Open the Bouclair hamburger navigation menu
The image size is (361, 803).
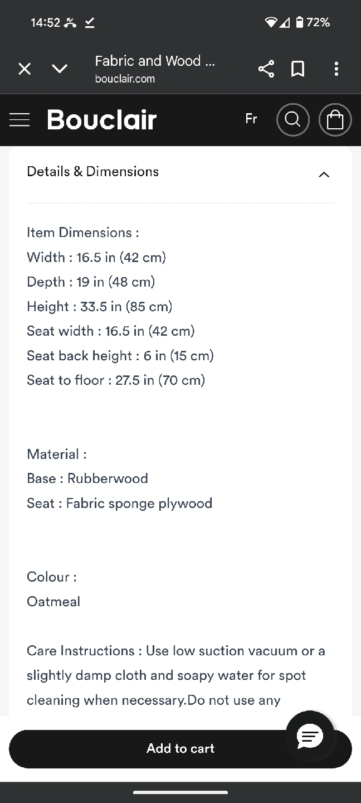click(19, 119)
